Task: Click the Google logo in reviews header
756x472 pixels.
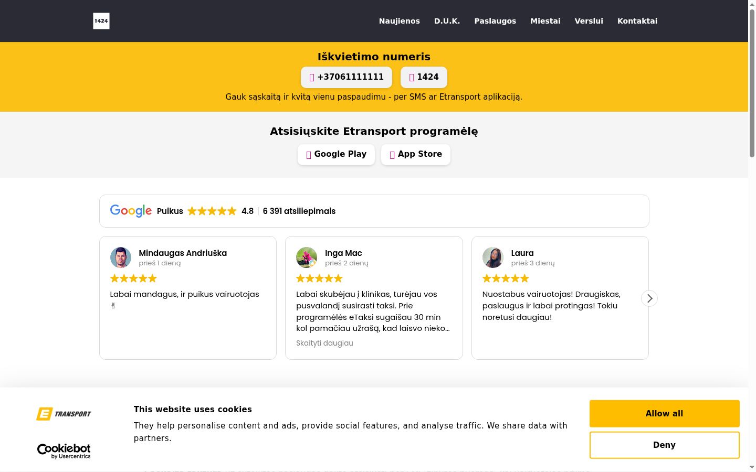Action: click(x=131, y=211)
